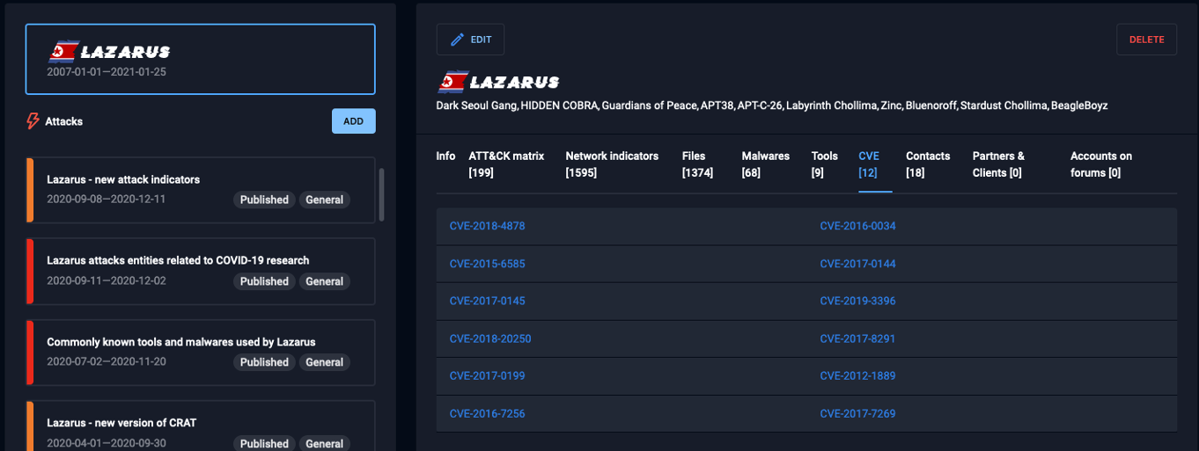Click Published tag on the COVID-19 research attack
The image size is (1199, 451).
coord(264,281)
